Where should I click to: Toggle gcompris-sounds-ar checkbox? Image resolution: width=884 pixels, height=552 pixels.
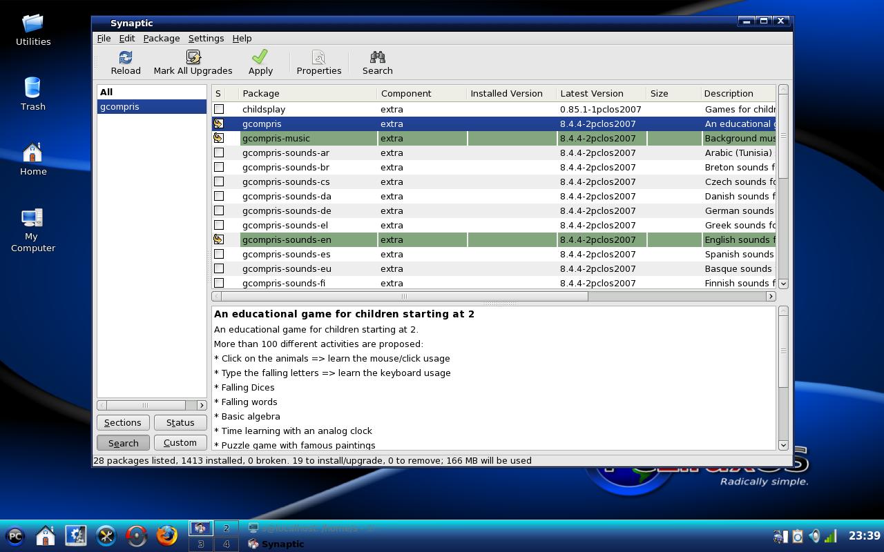[x=219, y=152]
